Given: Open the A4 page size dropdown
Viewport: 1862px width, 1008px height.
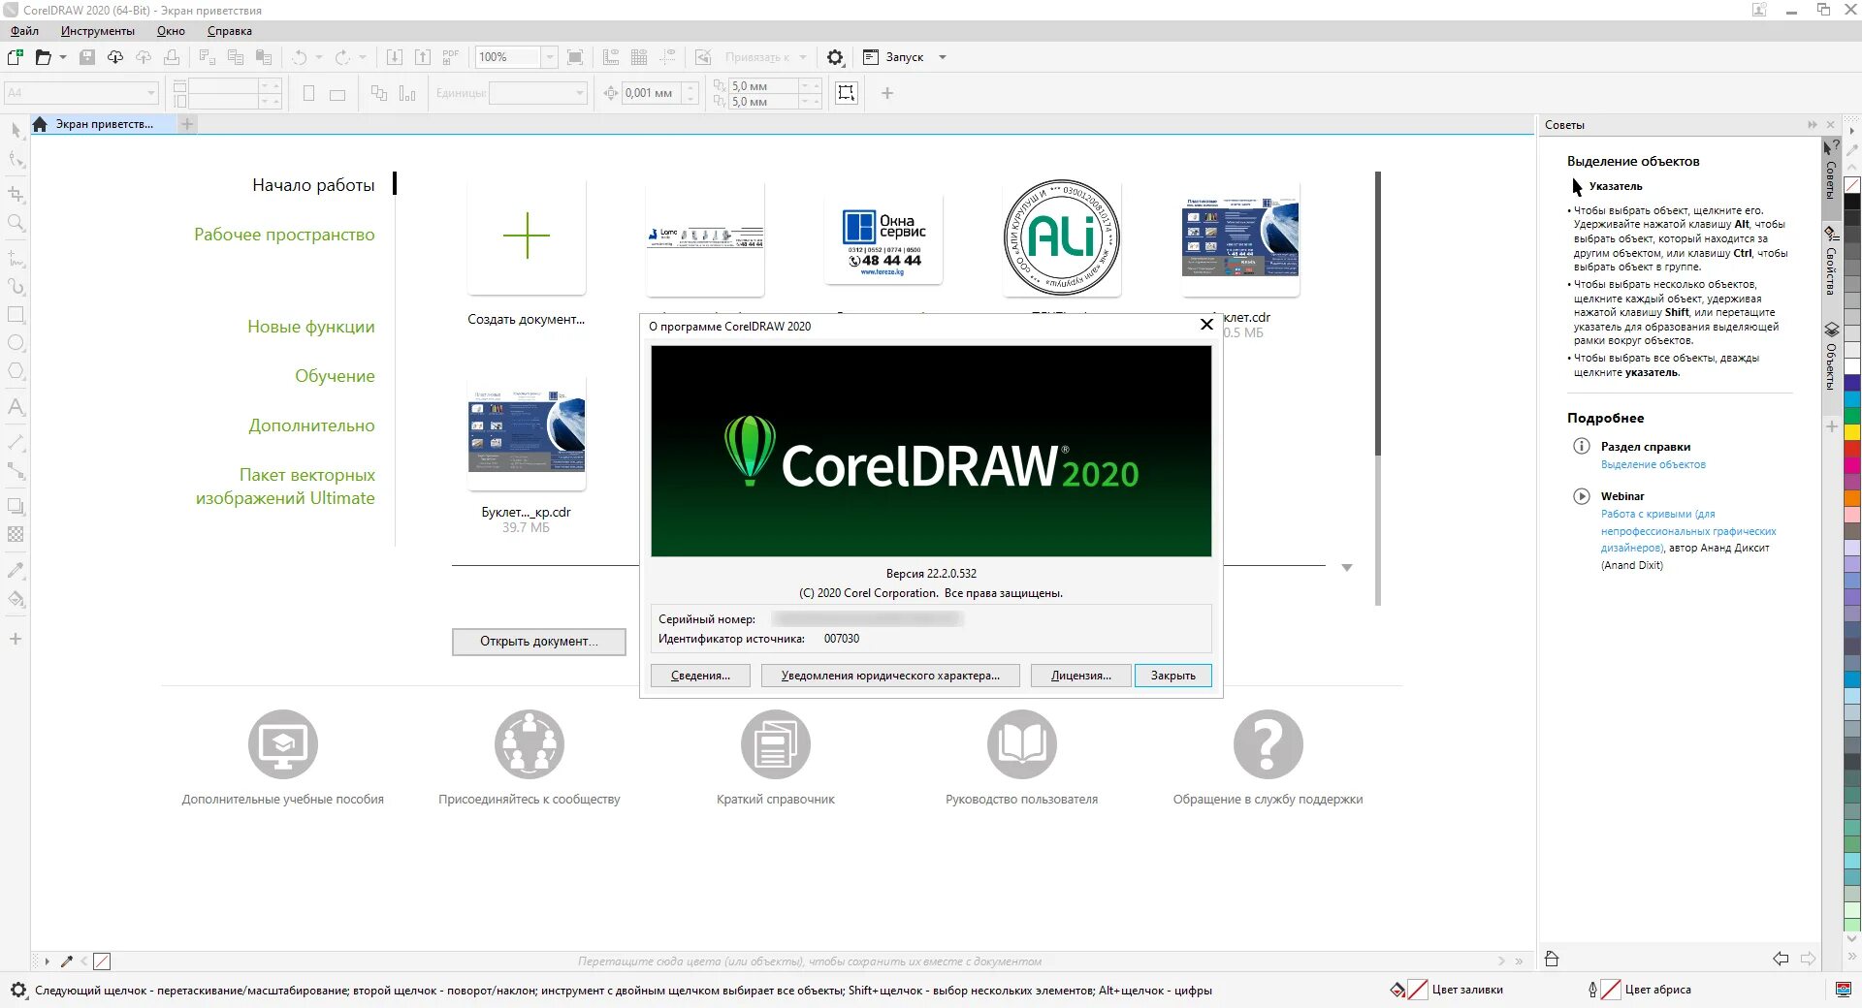Looking at the screenshot, I should coord(151,93).
